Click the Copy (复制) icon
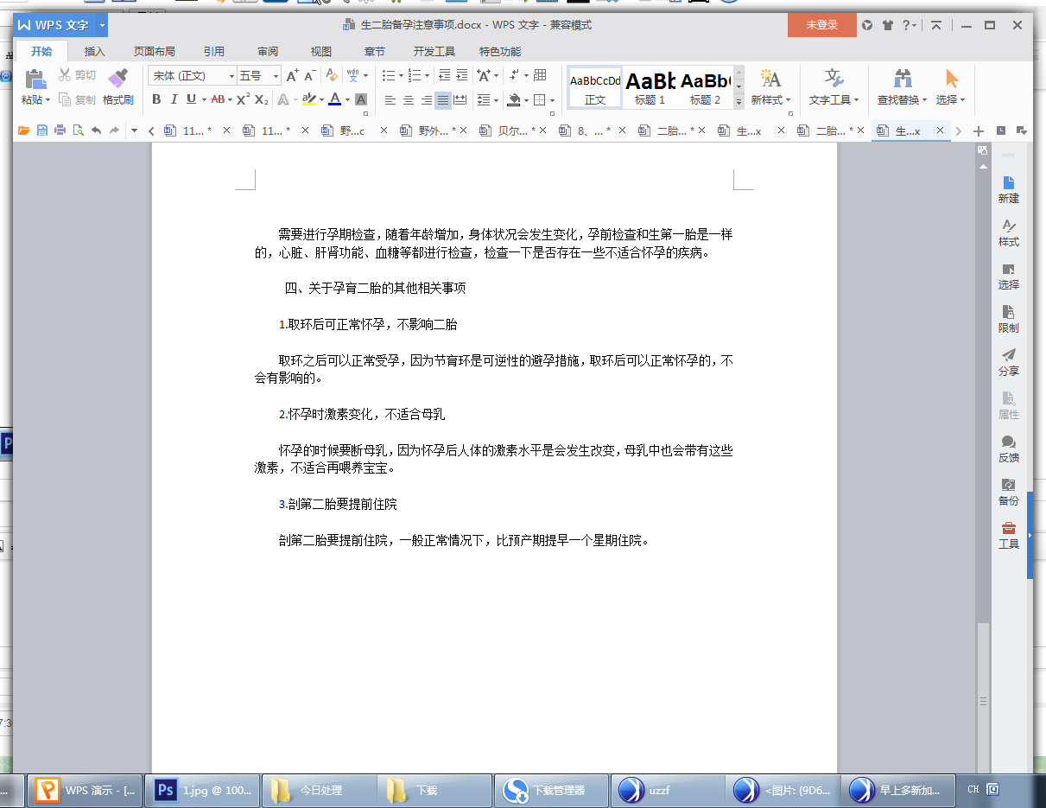Image resolution: width=1046 pixels, height=808 pixels. (x=65, y=99)
